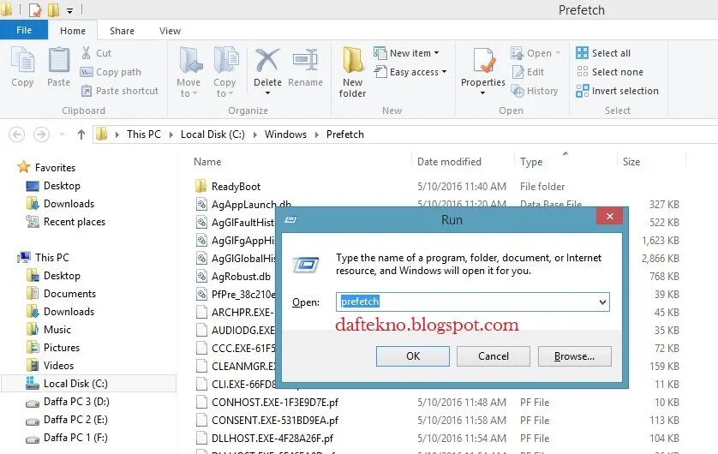The height and width of the screenshot is (454, 718).
Task: Open the recent locations dropdown arrow
Action: coord(63,134)
